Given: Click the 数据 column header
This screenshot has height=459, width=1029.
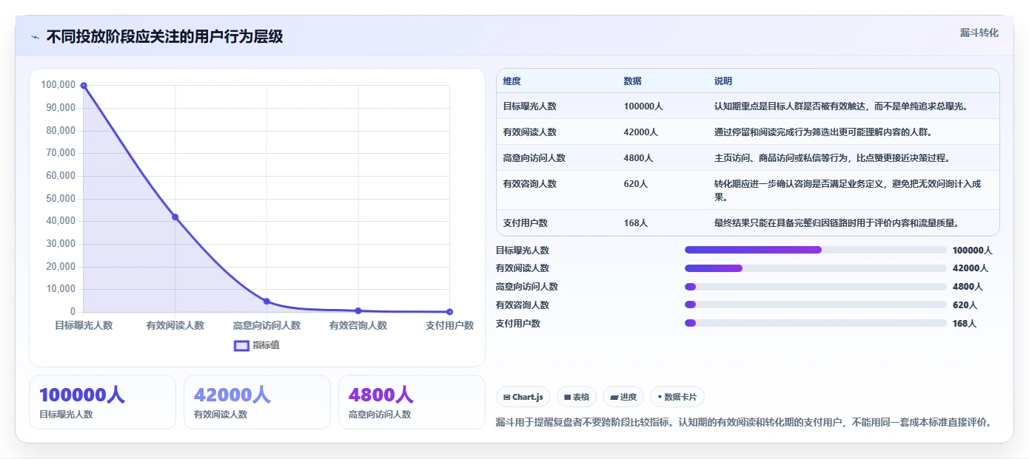Looking at the screenshot, I should coord(633,81).
